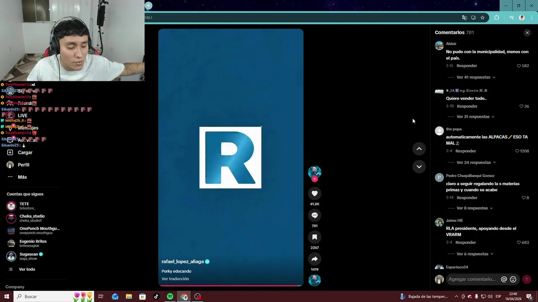Open the media control icon in Chrome

(x=512, y=18)
